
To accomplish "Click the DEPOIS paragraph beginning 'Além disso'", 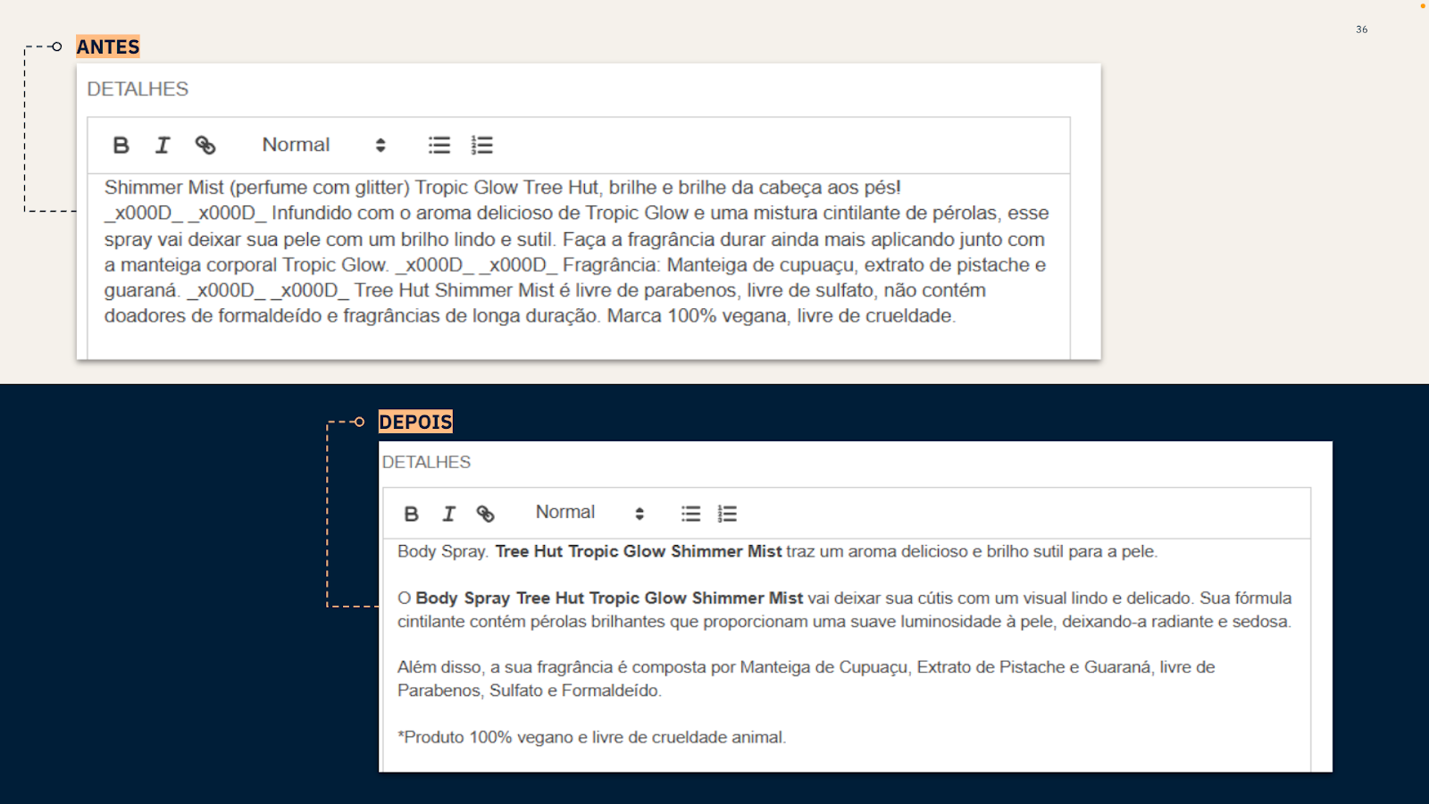I will point(806,678).
